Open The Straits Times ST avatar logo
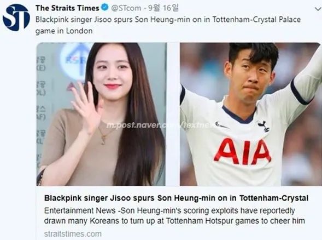 (x=16, y=18)
